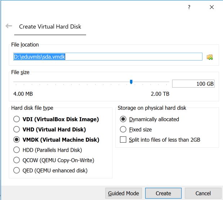
Task: Pick HDD (Parallels Hard Disk) format
Action: click(x=17, y=150)
